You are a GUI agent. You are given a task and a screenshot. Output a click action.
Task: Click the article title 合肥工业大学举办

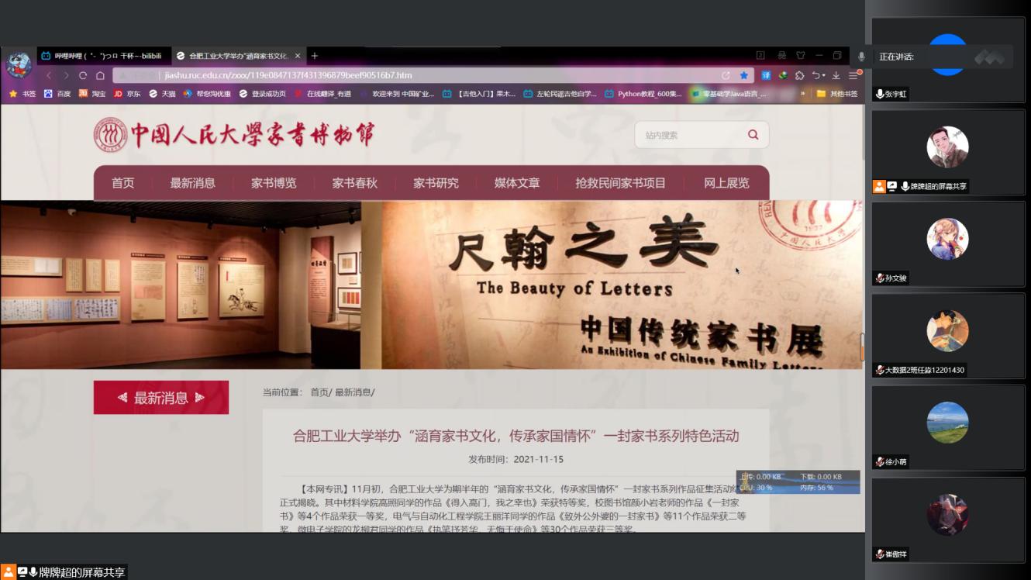[x=515, y=436]
